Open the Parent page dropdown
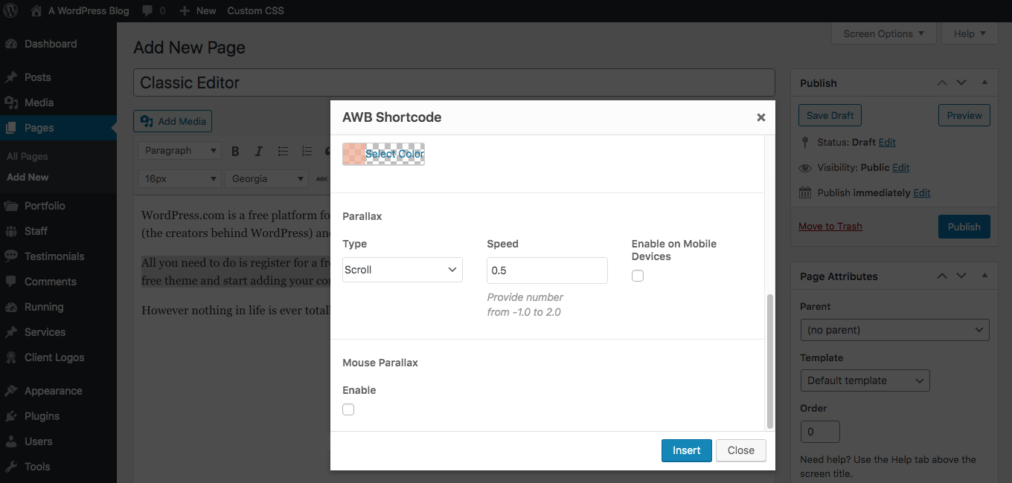The image size is (1012, 483). [x=894, y=330]
